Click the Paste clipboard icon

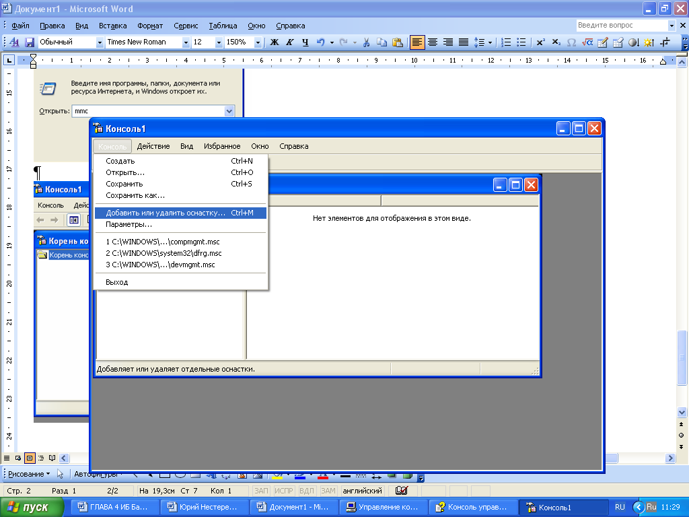coord(397,42)
